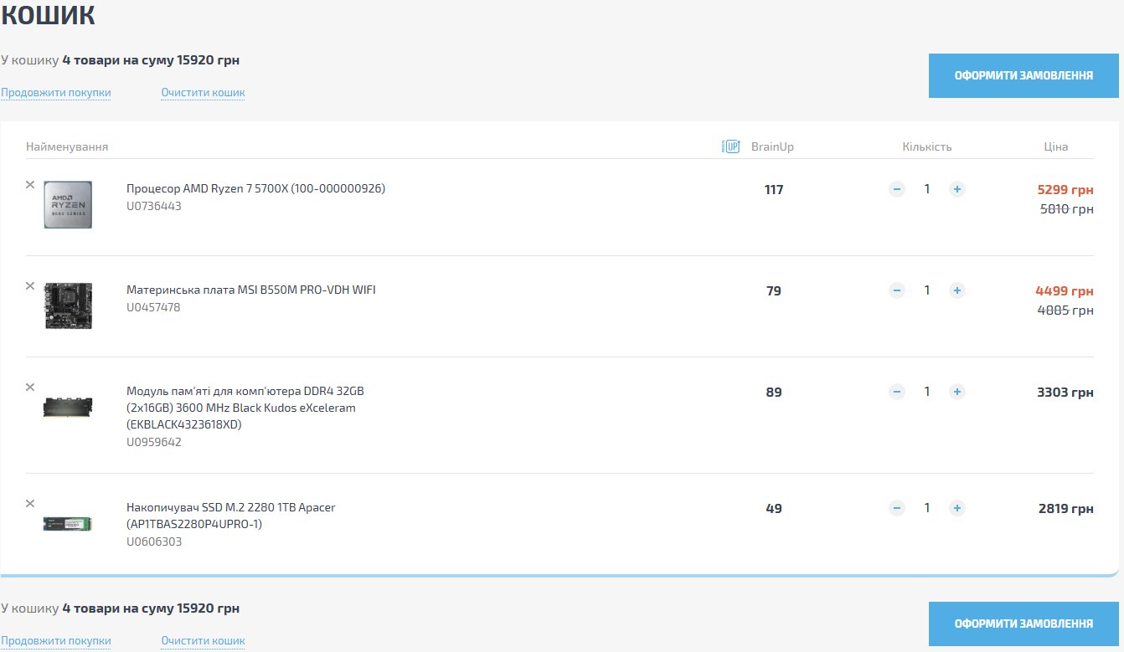The image size is (1124, 652).
Task: Click the bottom cart summary '4 товари на суму 15920 грн'
Action: (151, 608)
